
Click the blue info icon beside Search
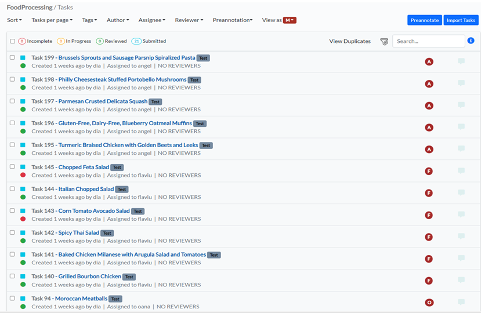(x=471, y=41)
